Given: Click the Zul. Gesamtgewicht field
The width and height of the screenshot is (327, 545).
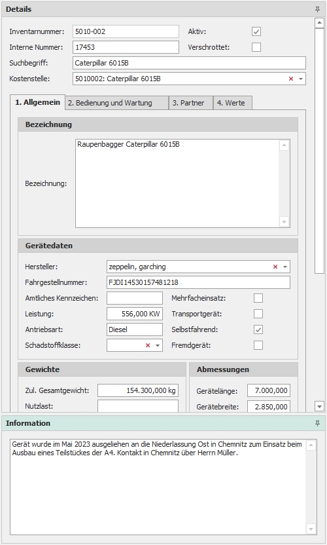Looking at the screenshot, I should pyautogui.click(x=138, y=390).
